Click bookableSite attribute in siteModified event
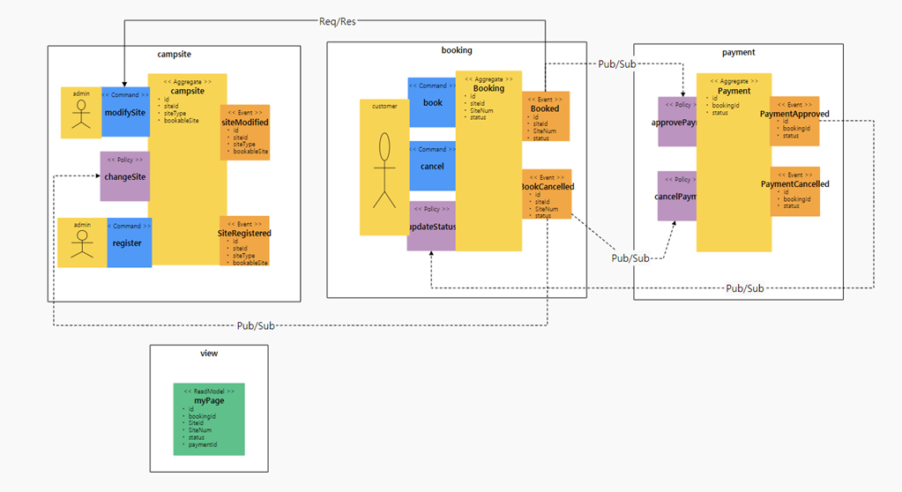This screenshot has width=902, height=492. pyautogui.click(x=250, y=152)
